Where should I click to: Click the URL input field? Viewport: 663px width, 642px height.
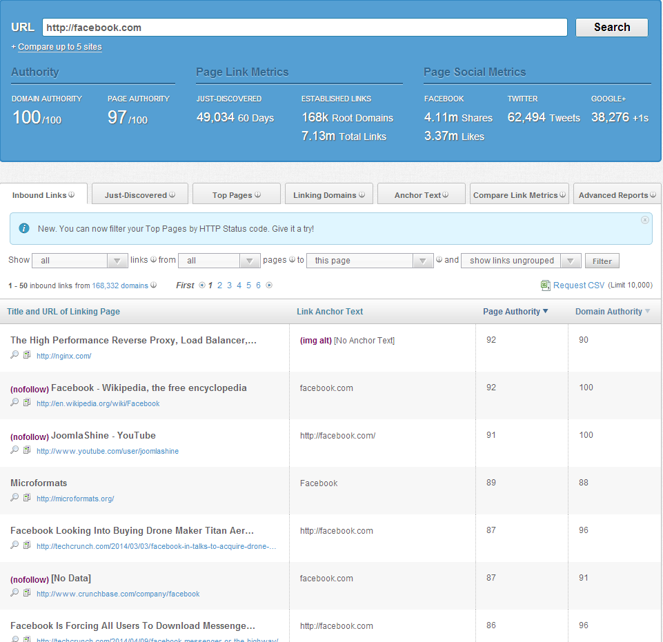pos(304,28)
